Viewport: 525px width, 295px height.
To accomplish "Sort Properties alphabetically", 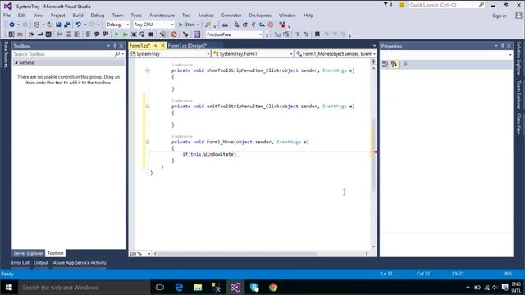I will point(394,64).
